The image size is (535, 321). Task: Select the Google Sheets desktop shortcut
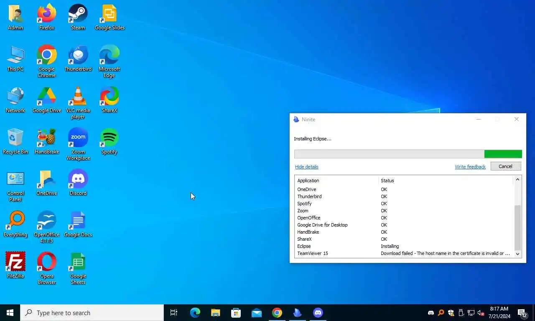click(78, 269)
